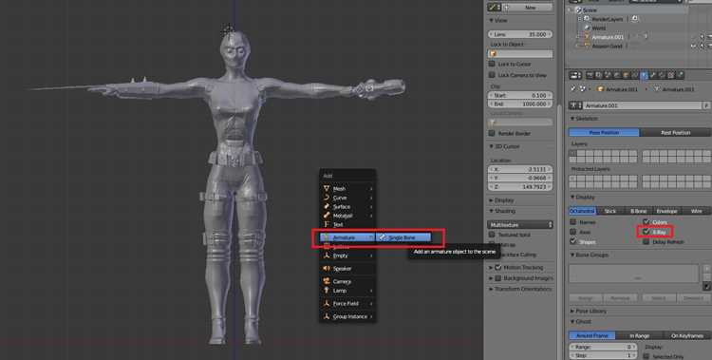Screen dimensions: 712x360
Task: Click the Lamp icon in Add menu
Action: coord(327,291)
